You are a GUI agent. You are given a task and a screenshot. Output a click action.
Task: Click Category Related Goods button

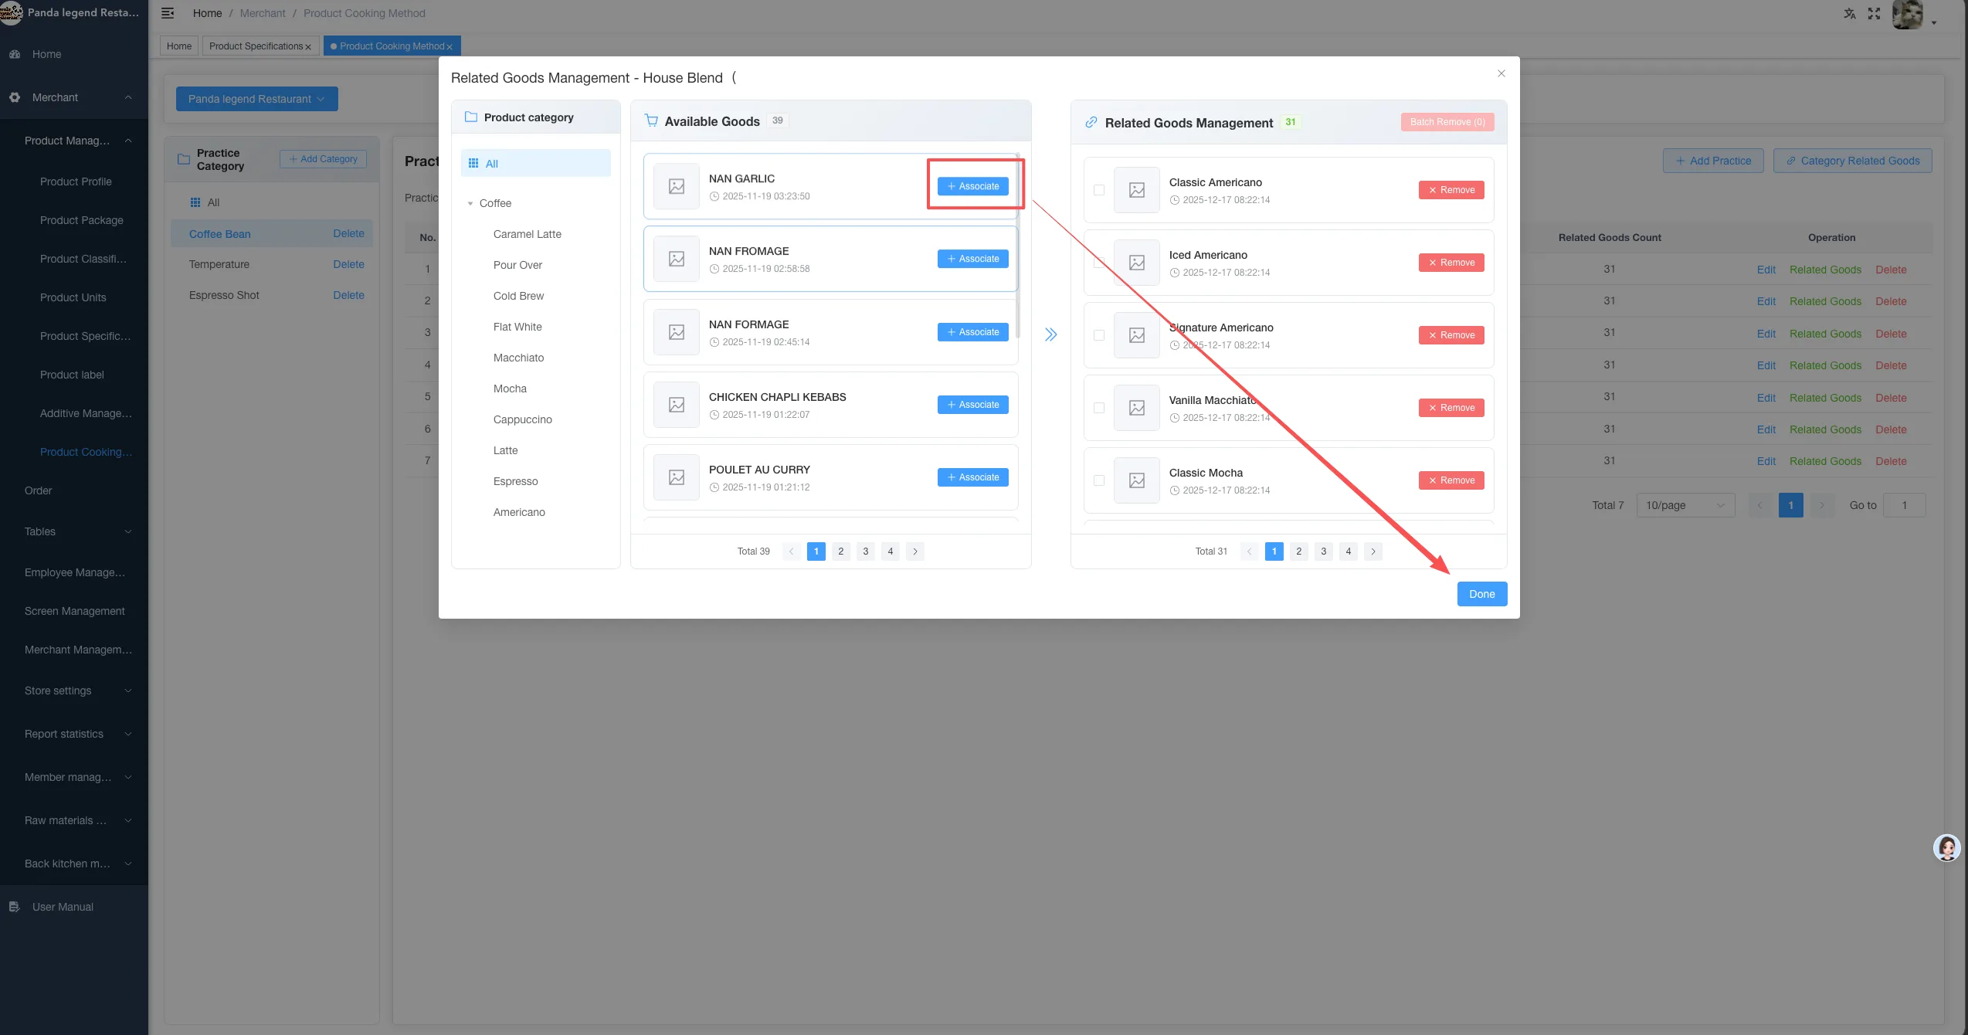pos(1852,161)
